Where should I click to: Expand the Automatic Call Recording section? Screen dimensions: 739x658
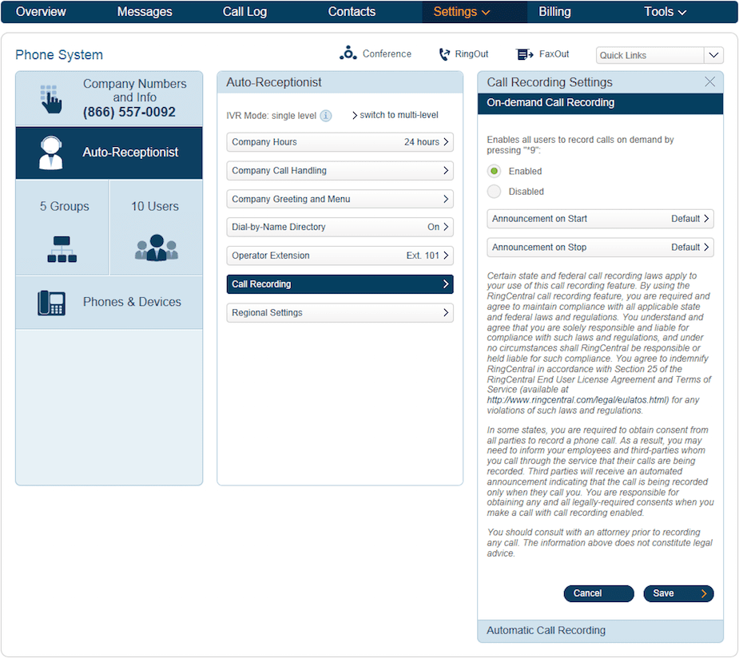600,631
